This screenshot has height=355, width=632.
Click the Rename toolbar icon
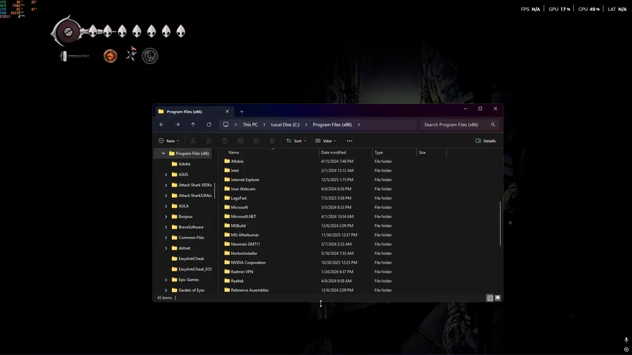[240, 141]
